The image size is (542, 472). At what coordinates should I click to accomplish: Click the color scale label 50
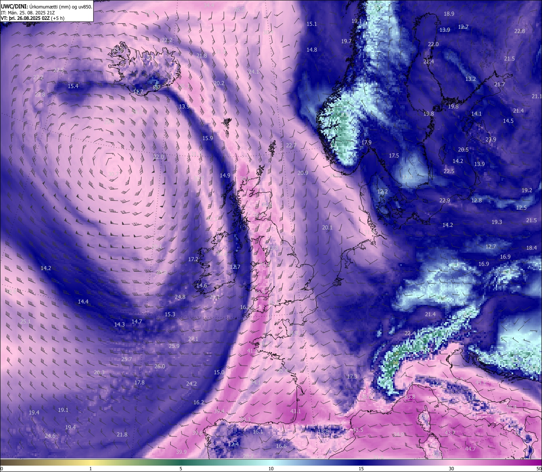point(538,469)
